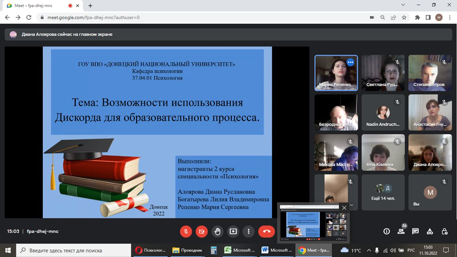Open the Chrome three-dot menu
This screenshot has height=257, width=457.
point(449,17)
